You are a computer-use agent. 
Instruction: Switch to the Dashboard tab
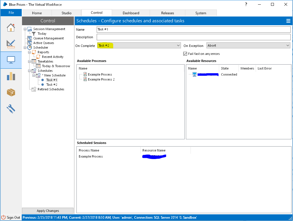pyautogui.click(x=131, y=13)
